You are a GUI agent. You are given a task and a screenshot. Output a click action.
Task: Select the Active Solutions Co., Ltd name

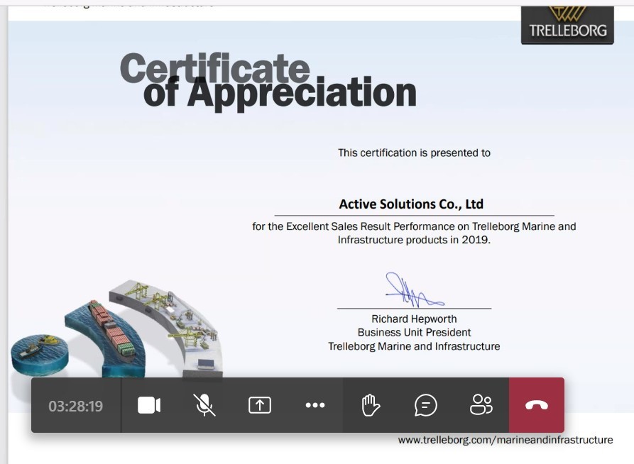point(411,204)
